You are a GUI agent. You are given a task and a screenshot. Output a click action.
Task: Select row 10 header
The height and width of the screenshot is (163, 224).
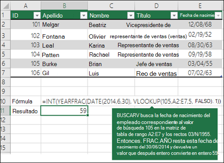5,101
